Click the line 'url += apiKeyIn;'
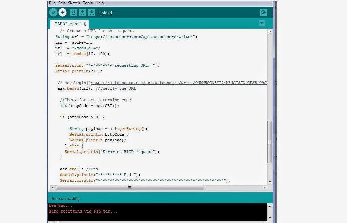This screenshot has width=347, height=223. click(74, 42)
